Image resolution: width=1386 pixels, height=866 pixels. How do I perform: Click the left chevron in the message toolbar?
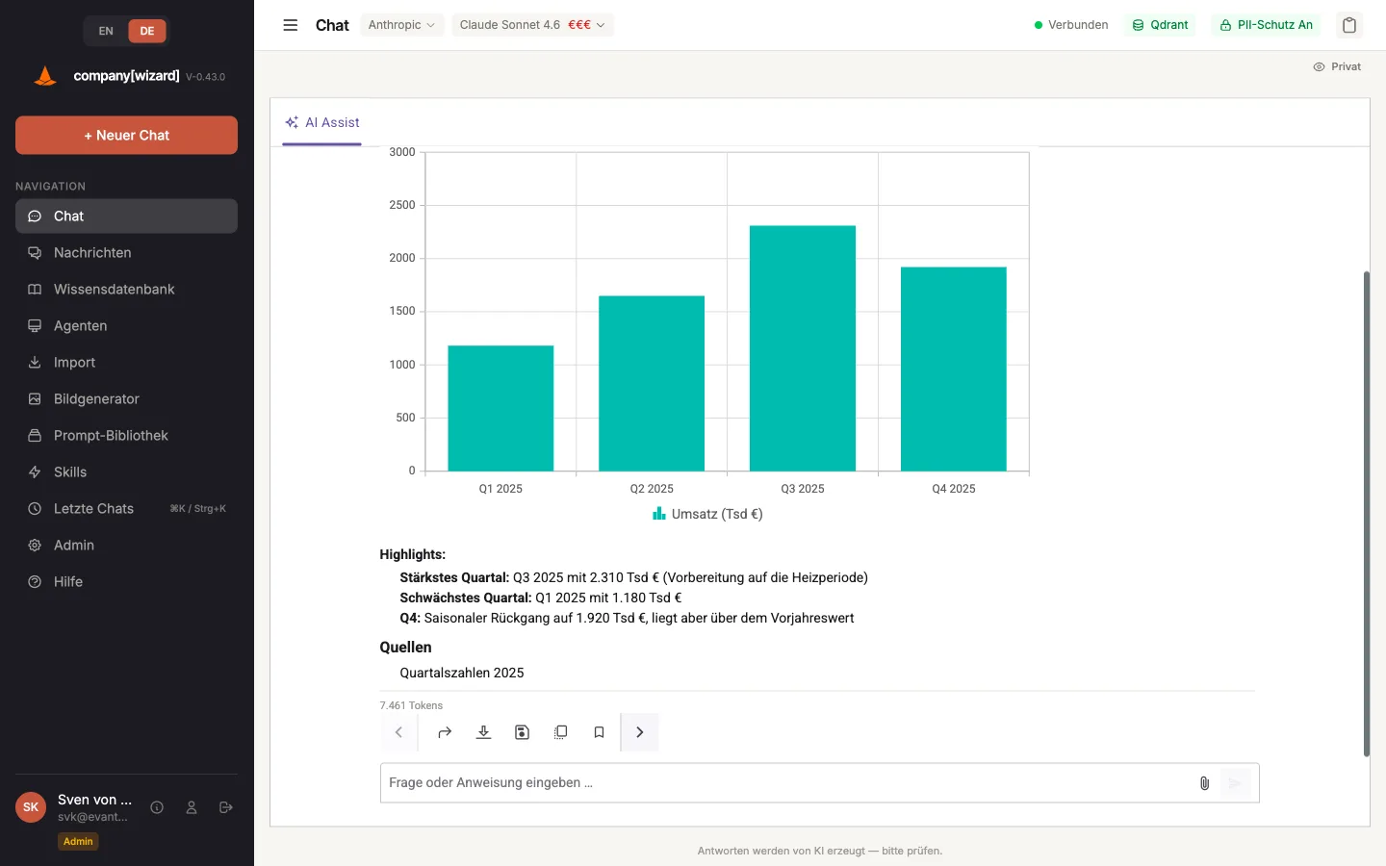click(398, 732)
